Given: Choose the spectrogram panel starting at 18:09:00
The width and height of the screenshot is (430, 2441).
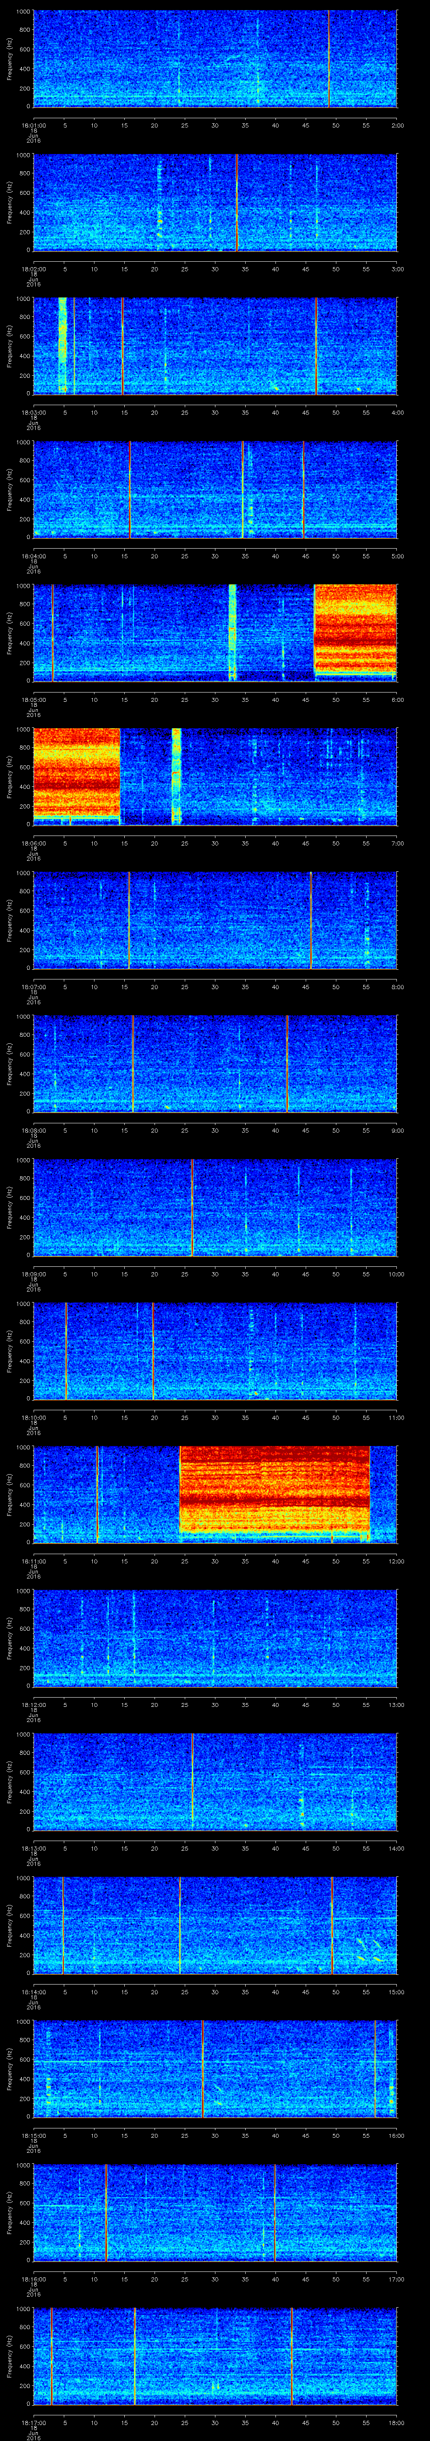Looking at the screenshot, I should point(215,1207).
